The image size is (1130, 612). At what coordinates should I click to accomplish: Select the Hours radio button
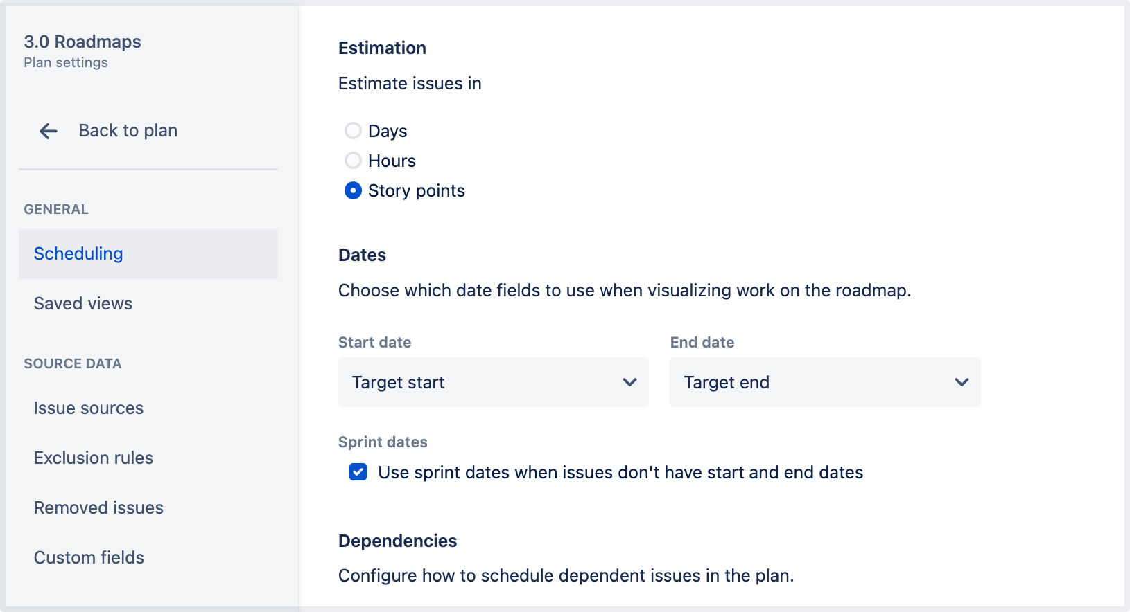(x=353, y=160)
